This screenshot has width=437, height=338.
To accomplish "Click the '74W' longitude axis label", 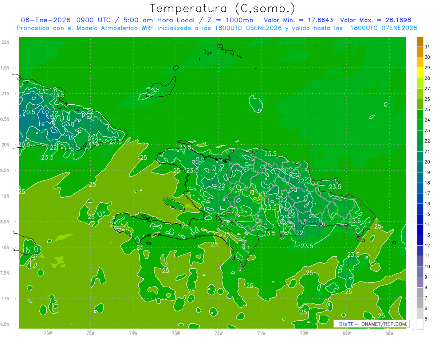I will (133, 333).
